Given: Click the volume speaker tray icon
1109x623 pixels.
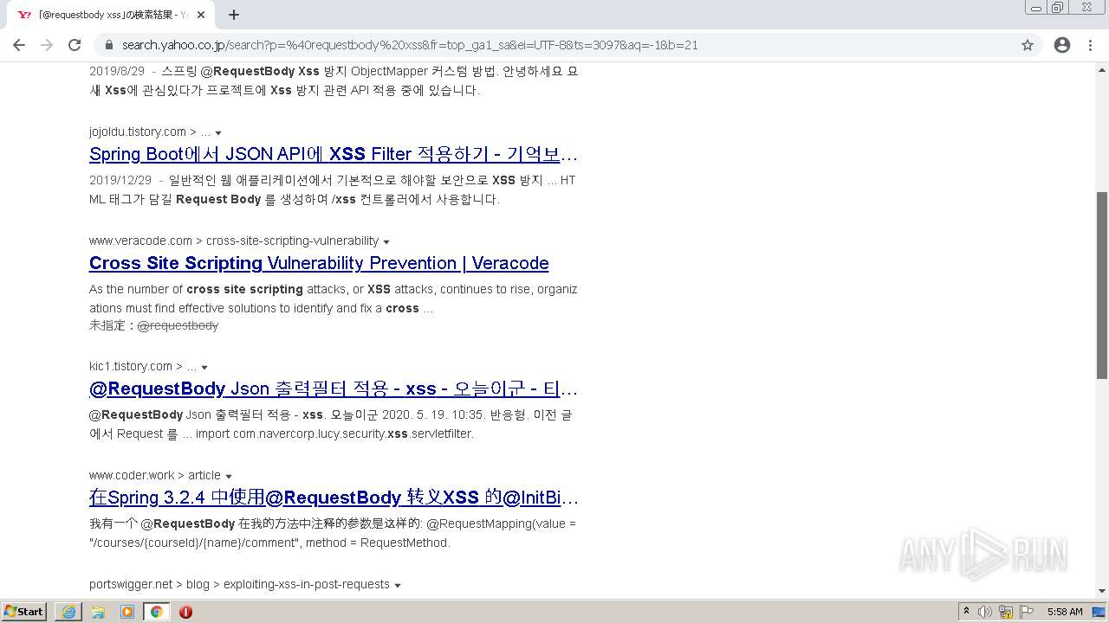Looking at the screenshot, I should (x=985, y=612).
